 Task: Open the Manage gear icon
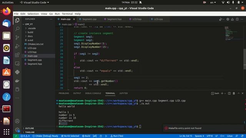point(17,130)
